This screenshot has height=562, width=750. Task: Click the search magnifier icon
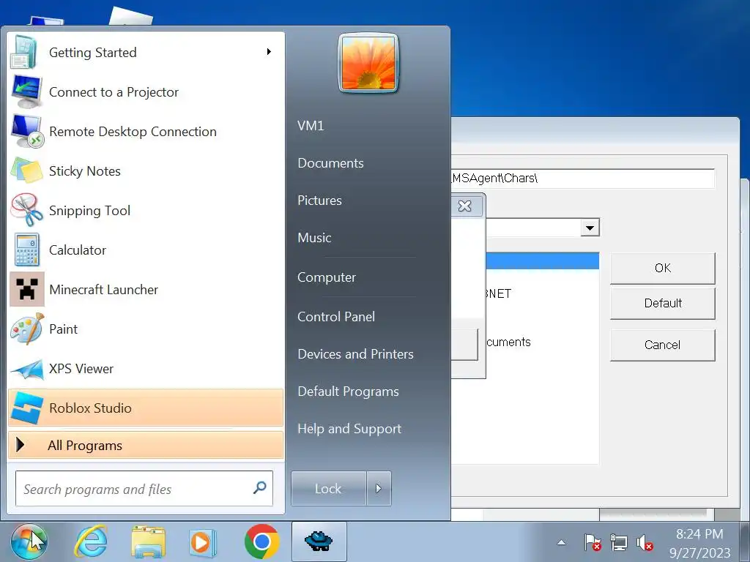coord(259,488)
